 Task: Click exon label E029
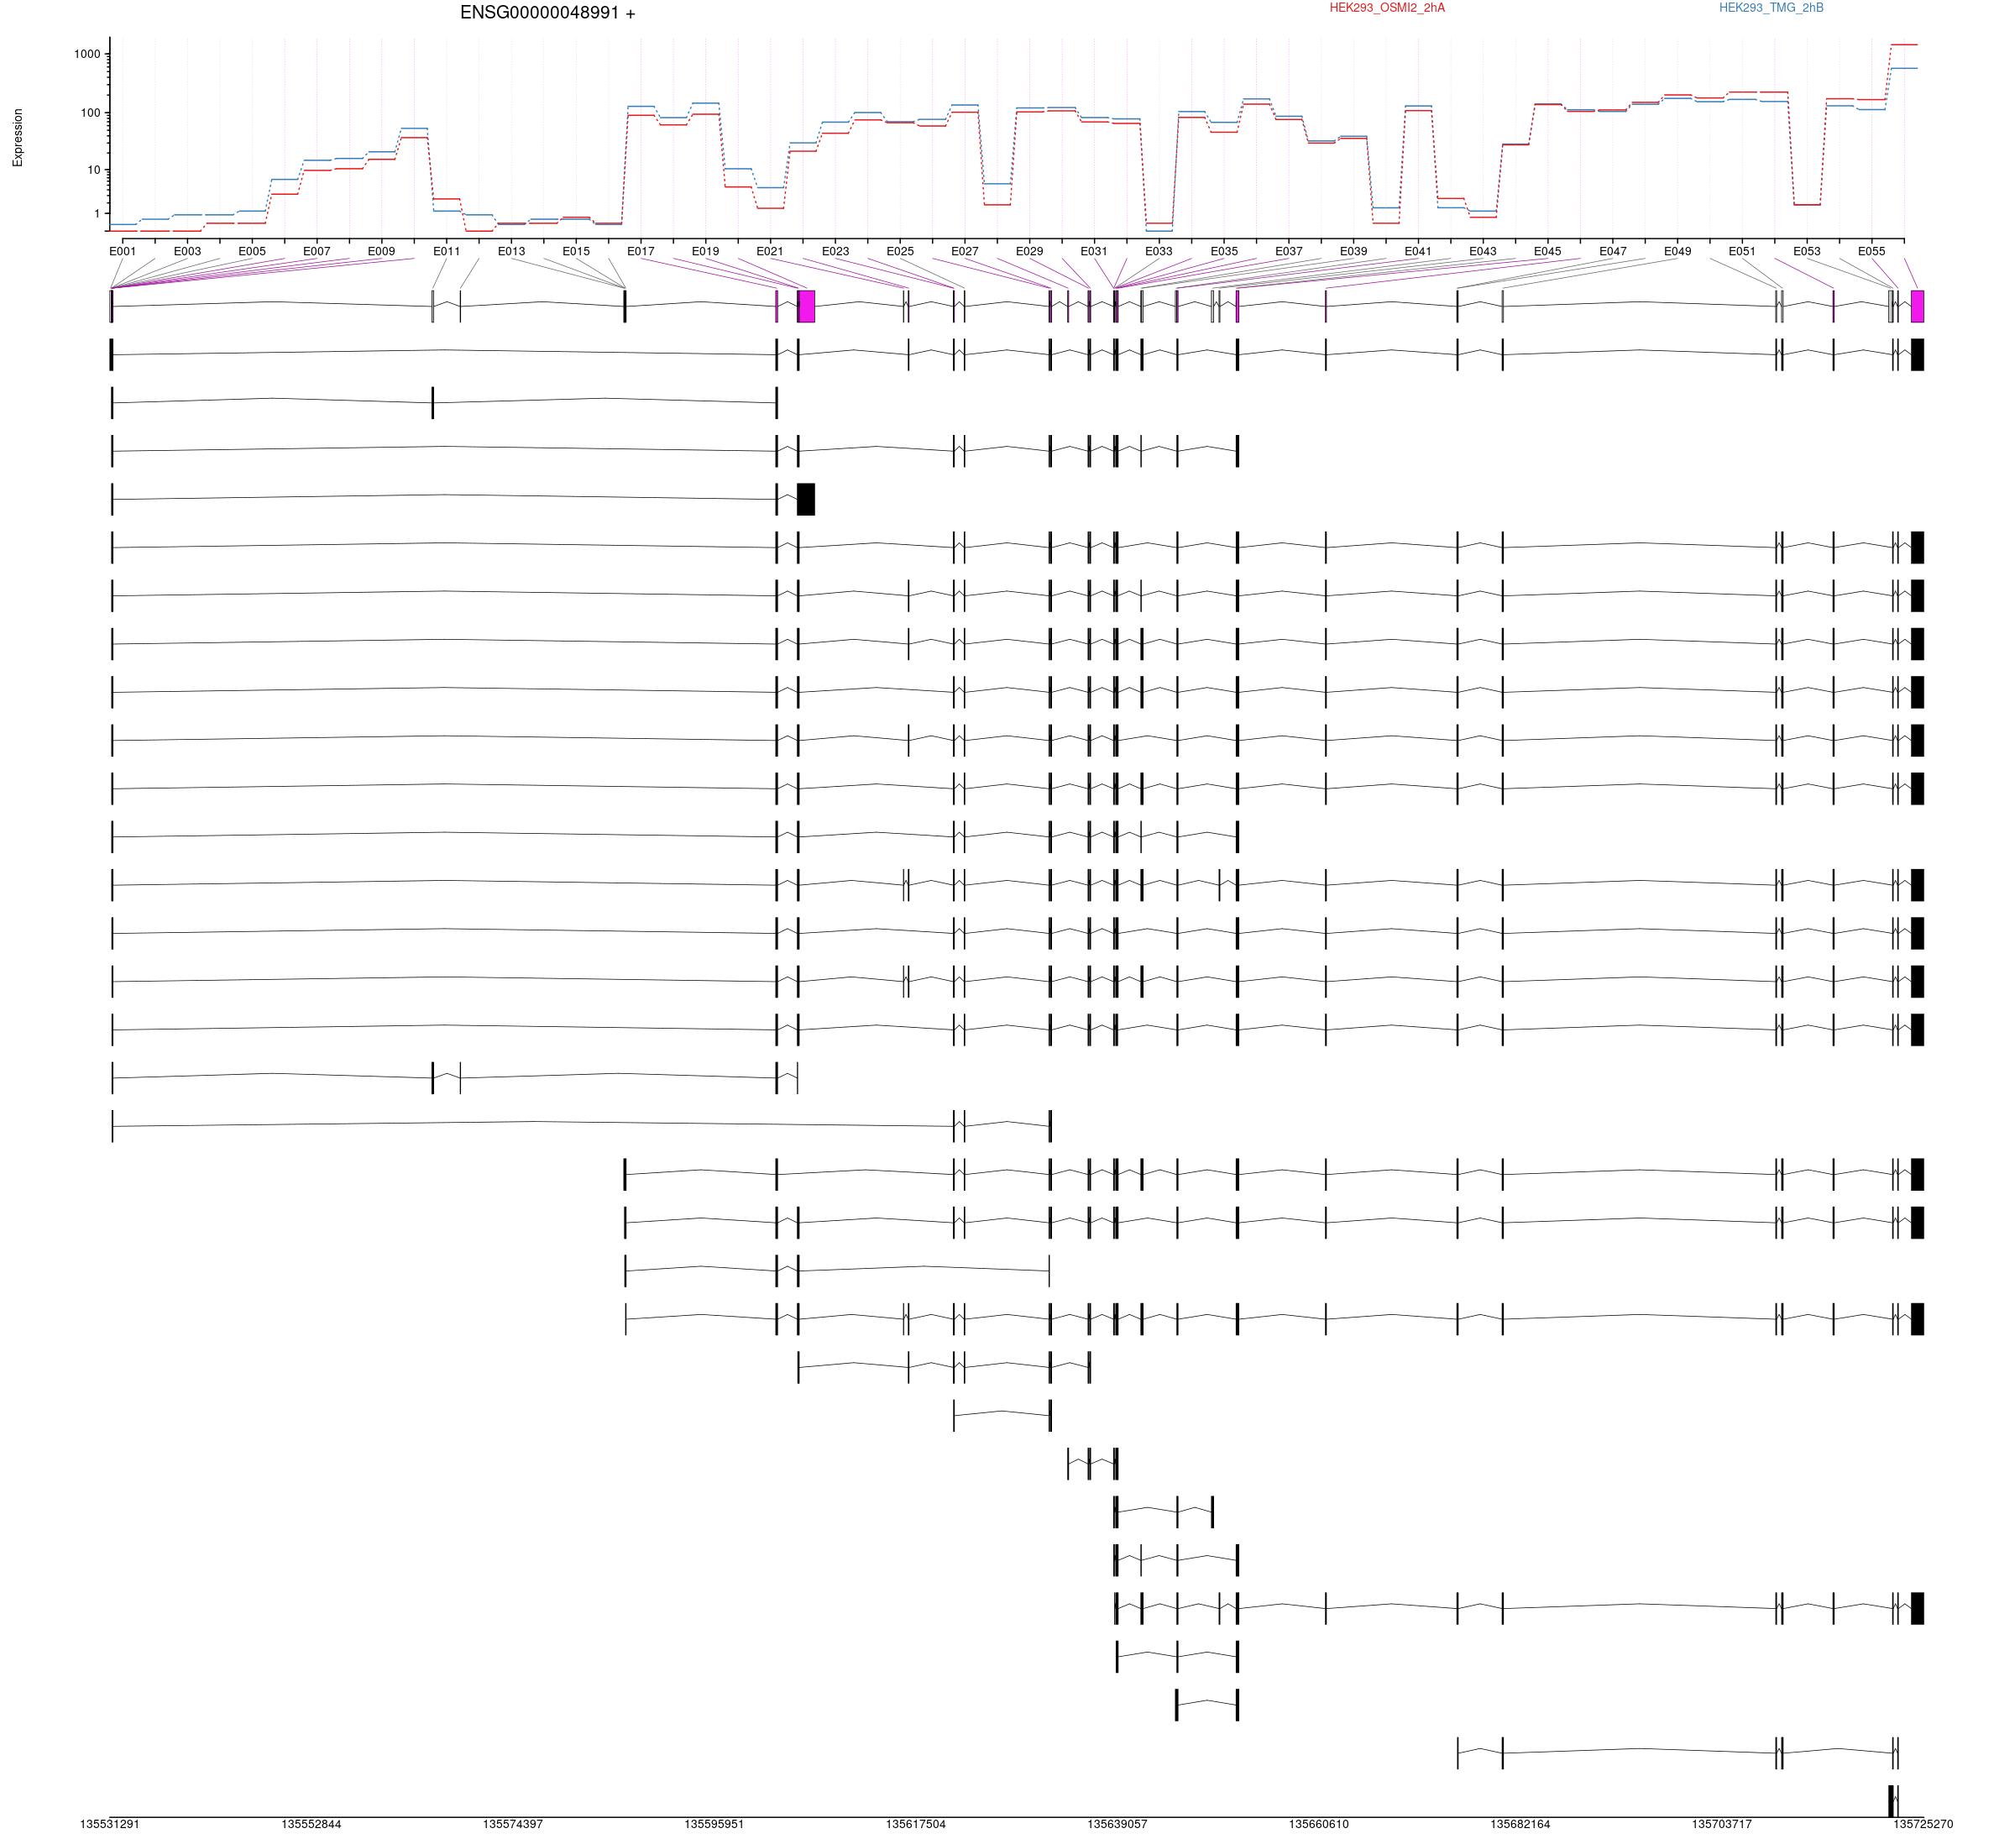(x=1029, y=252)
